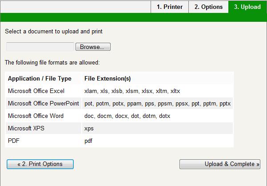
Task: Click the Excel extensions list starting xlam
Action: click(158, 91)
